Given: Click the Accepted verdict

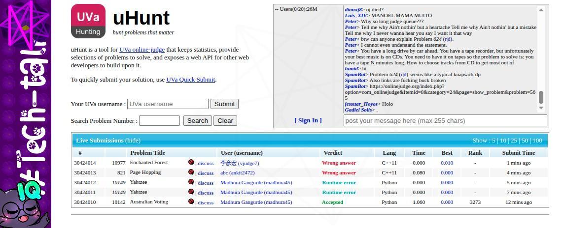Looking at the screenshot, I should [333, 202].
